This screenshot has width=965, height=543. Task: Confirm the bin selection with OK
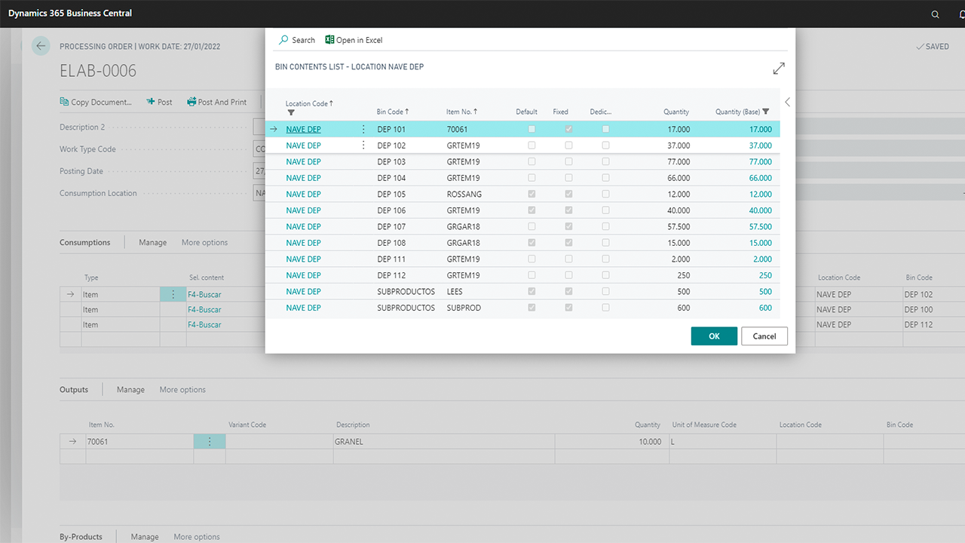tap(714, 336)
